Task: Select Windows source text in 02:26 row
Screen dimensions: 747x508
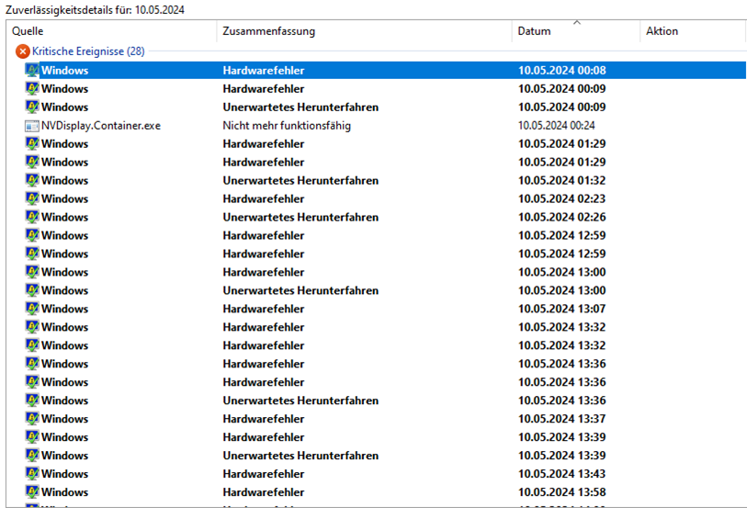Action: coord(65,217)
